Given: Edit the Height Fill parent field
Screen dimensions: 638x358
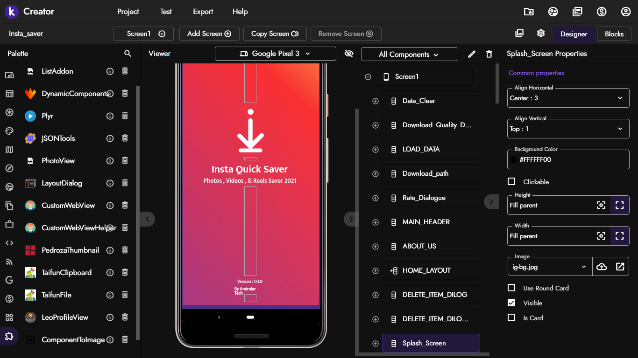Looking at the screenshot, I should tap(550, 205).
